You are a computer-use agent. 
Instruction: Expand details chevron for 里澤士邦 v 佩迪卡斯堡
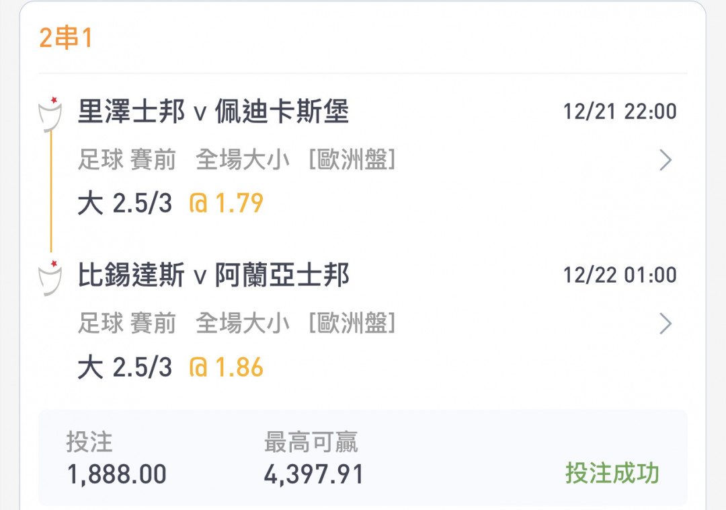(665, 160)
